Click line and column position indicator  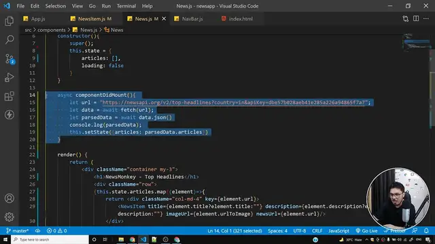point(234,230)
